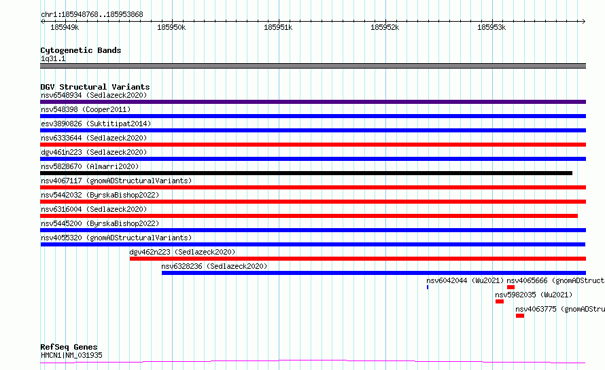
Task: Select the red nsv5442032 variant bar
Action: coord(313,202)
